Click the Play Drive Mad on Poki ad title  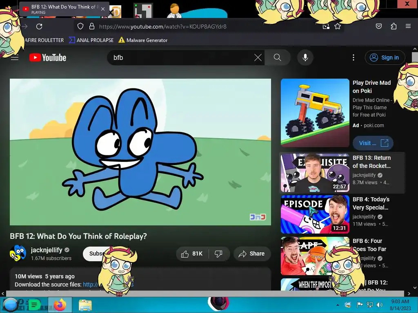tap(371, 87)
